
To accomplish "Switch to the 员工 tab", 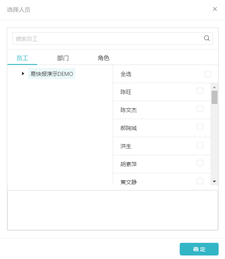I will pos(22,58).
